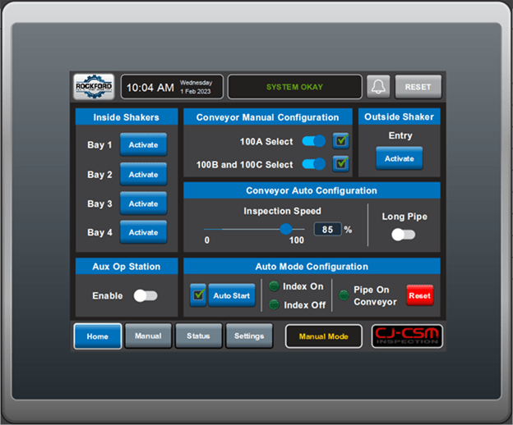This screenshot has height=425, width=513.
Task: Uncheck the 100B and 100C Select checkbox
Action: [341, 163]
